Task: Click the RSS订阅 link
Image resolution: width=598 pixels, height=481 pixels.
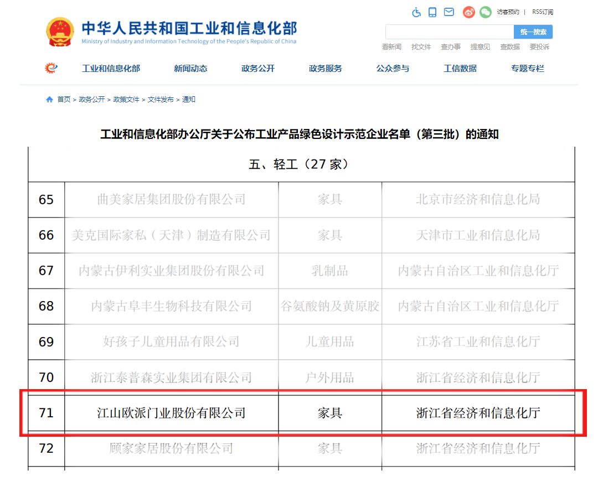Action: tap(542, 12)
